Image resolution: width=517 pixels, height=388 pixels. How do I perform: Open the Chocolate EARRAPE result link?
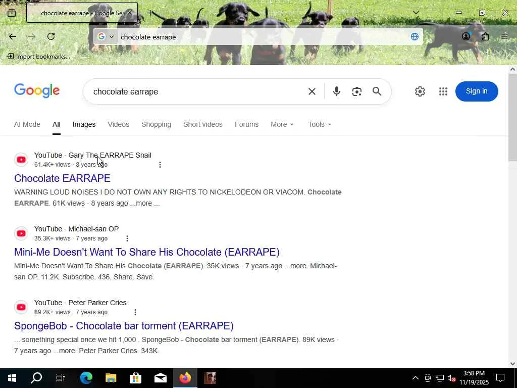(x=62, y=178)
